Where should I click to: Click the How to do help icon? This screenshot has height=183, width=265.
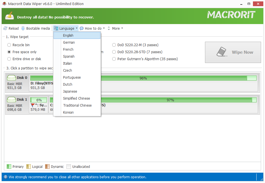[x=82, y=28]
